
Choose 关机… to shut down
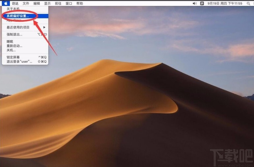tap(11, 50)
